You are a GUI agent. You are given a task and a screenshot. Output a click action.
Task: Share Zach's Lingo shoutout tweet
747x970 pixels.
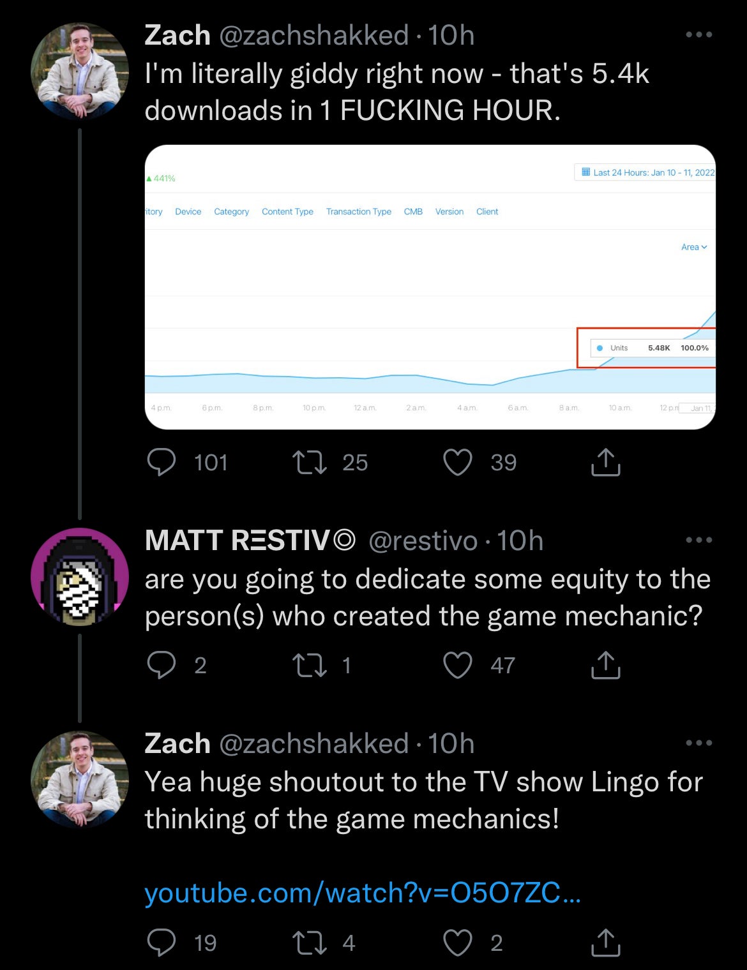point(605,943)
